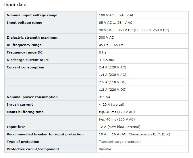The image size is (193, 158).
Task: Select the Current consumption label
Action: coord(25,67)
